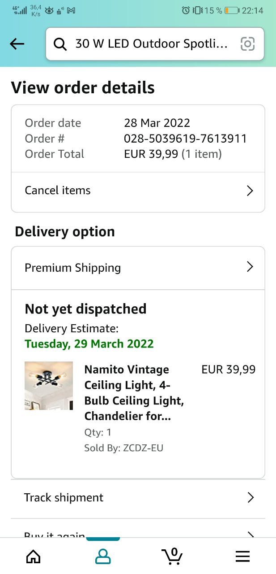This screenshot has width=276, height=574.
Task: Tap the search magnifier icon
Action: [x=60, y=44]
